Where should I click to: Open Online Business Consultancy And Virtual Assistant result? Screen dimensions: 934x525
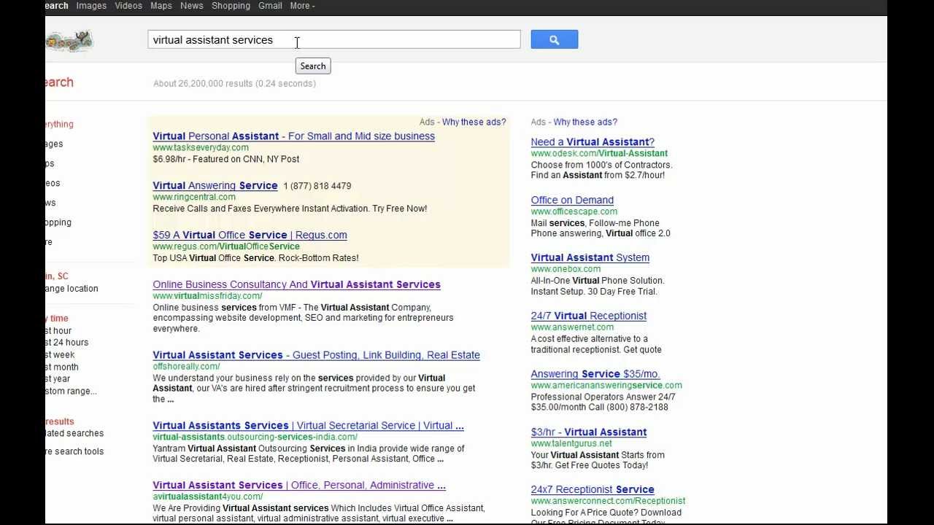coord(296,284)
